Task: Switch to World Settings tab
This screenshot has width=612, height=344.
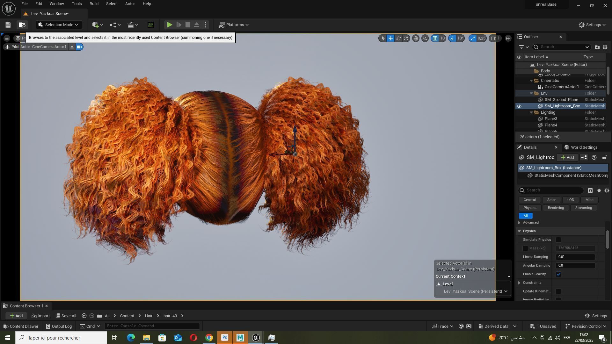Action: coord(581,147)
